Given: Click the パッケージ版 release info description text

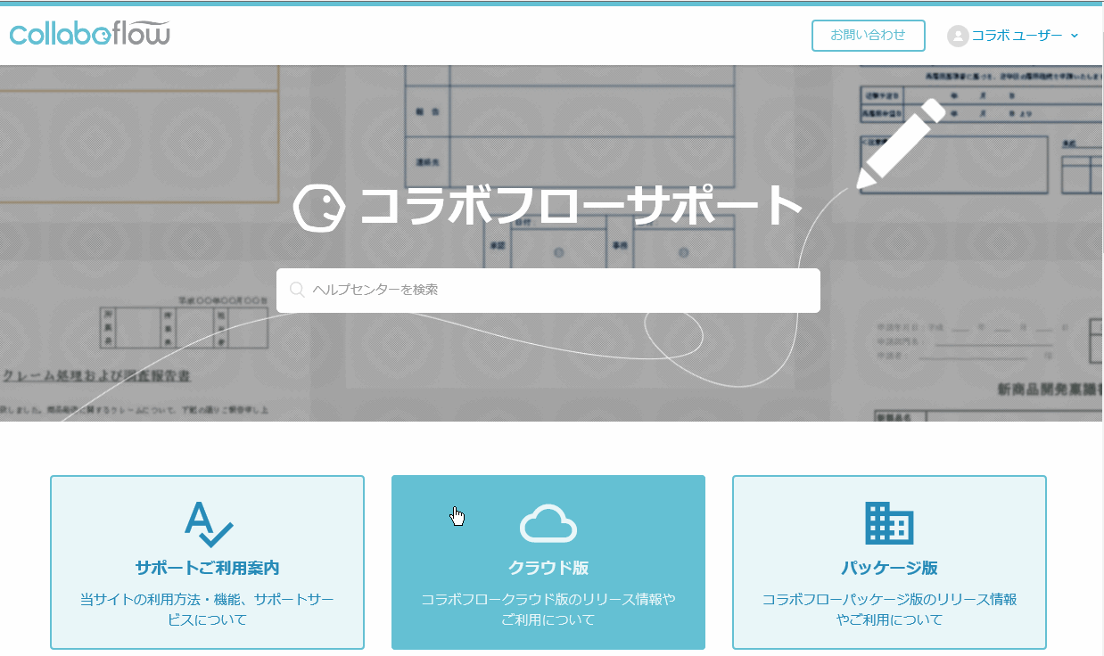Looking at the screenshot, I should tap(889, 609).
